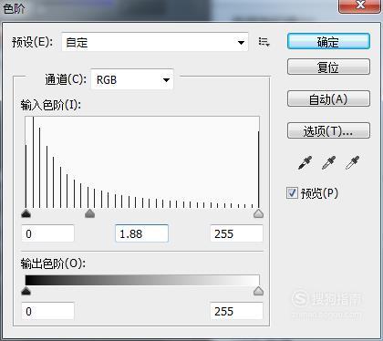Image resolution: width=383 pixels, height=341 pixels.
Task: Click the 复位 reset button
Action: coord(328,67)
